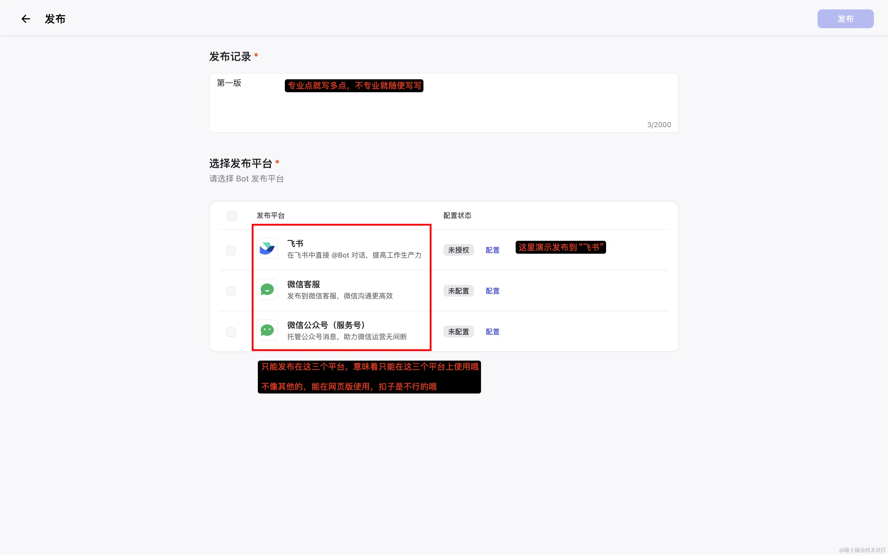Toggle the select-all platforms checkbox in header
Viewport: 888px width, 555px height.
coord(232,216)
